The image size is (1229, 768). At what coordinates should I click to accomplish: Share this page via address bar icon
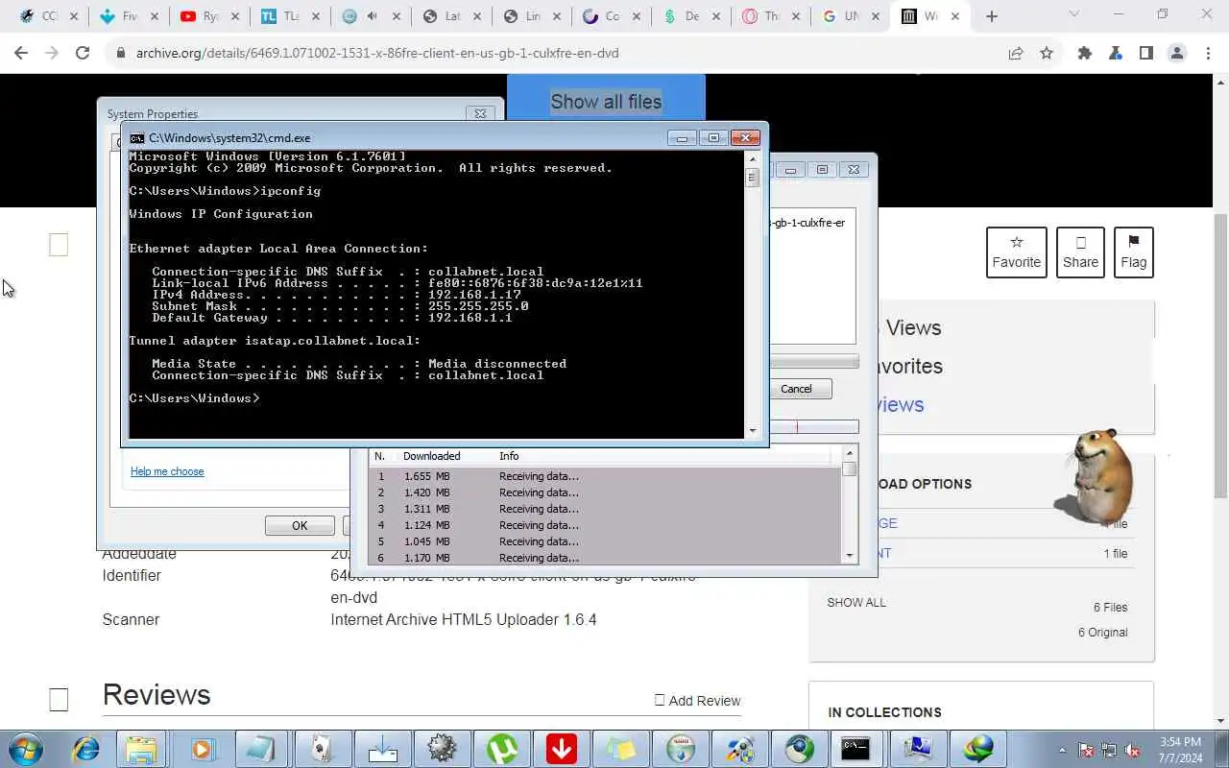coord(1016,53)
